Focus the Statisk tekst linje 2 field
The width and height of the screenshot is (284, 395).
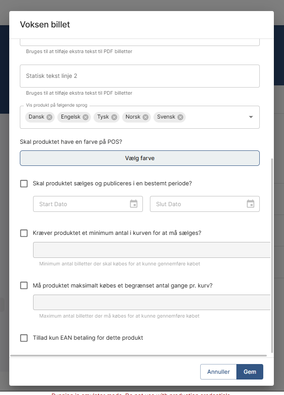tap(139, 76)
